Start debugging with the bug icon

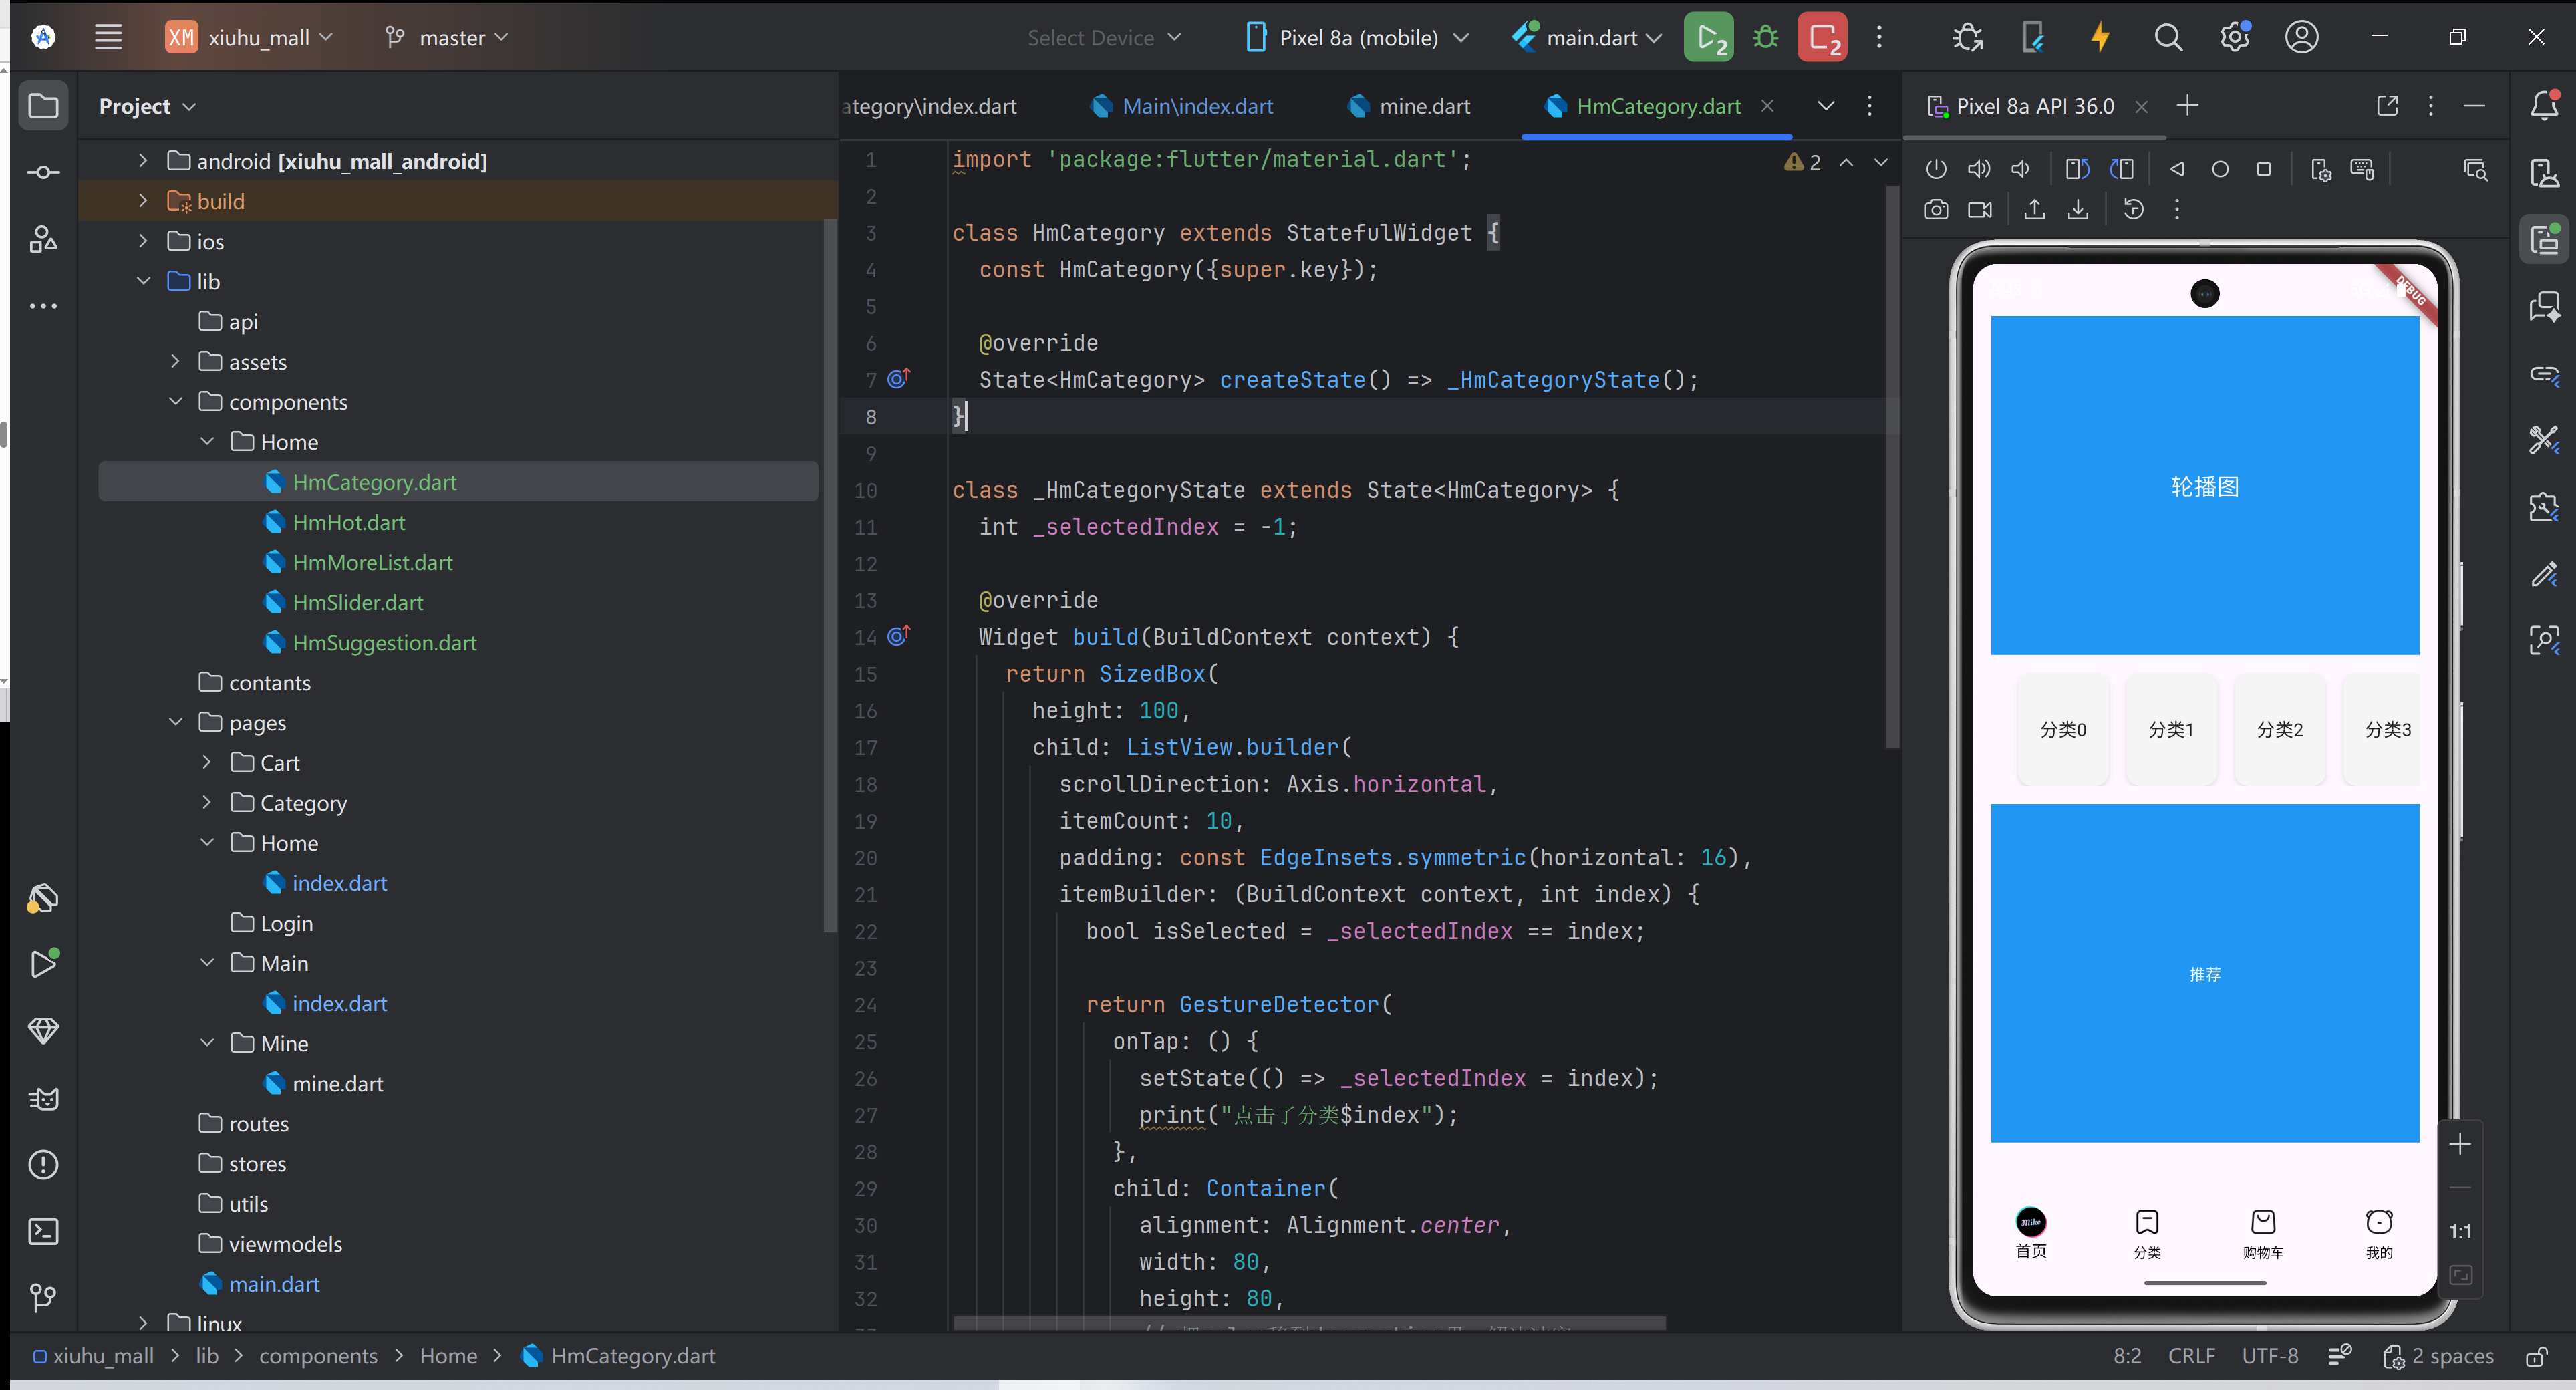[1765, 38]
